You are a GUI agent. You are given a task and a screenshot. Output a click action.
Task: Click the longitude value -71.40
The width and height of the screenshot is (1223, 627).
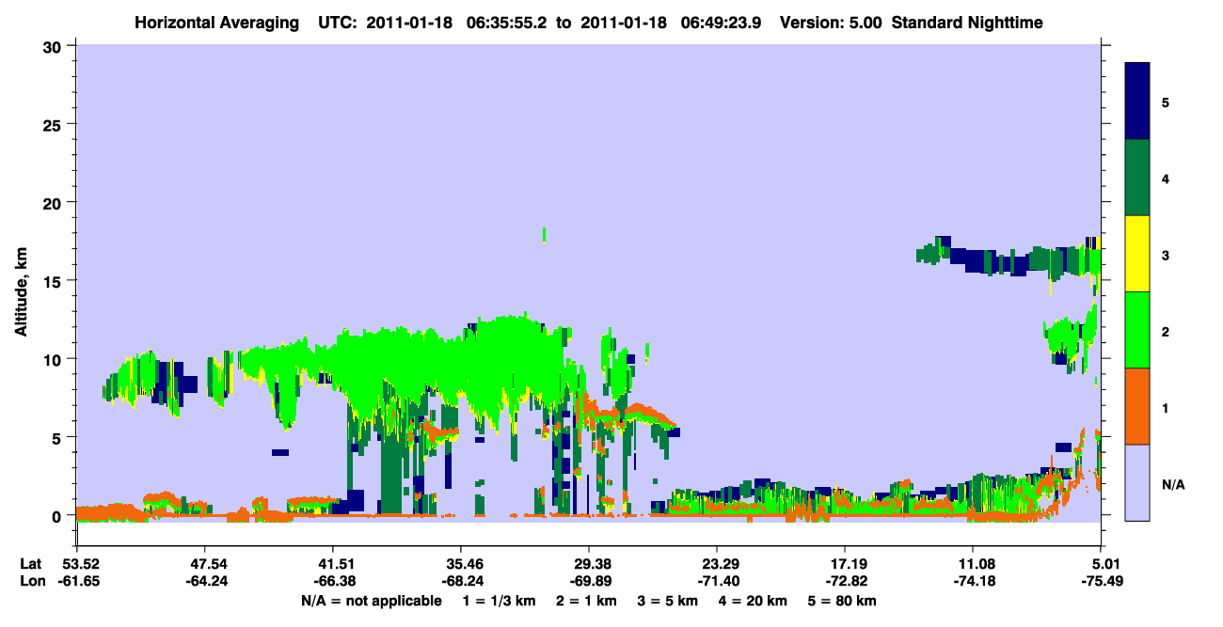tap(717, 582)
